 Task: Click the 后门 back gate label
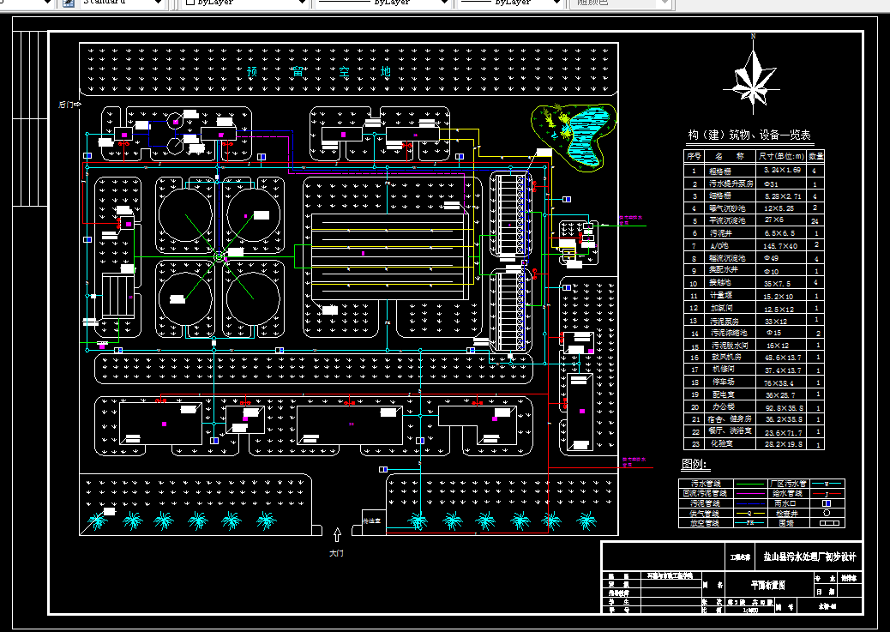(66, 105)
